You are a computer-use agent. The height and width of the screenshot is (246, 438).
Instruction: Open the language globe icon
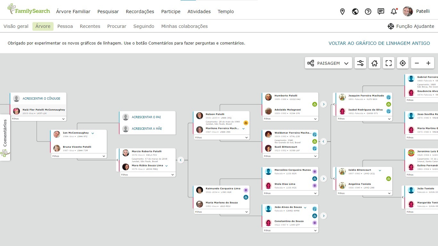click(x=355, y=12)
